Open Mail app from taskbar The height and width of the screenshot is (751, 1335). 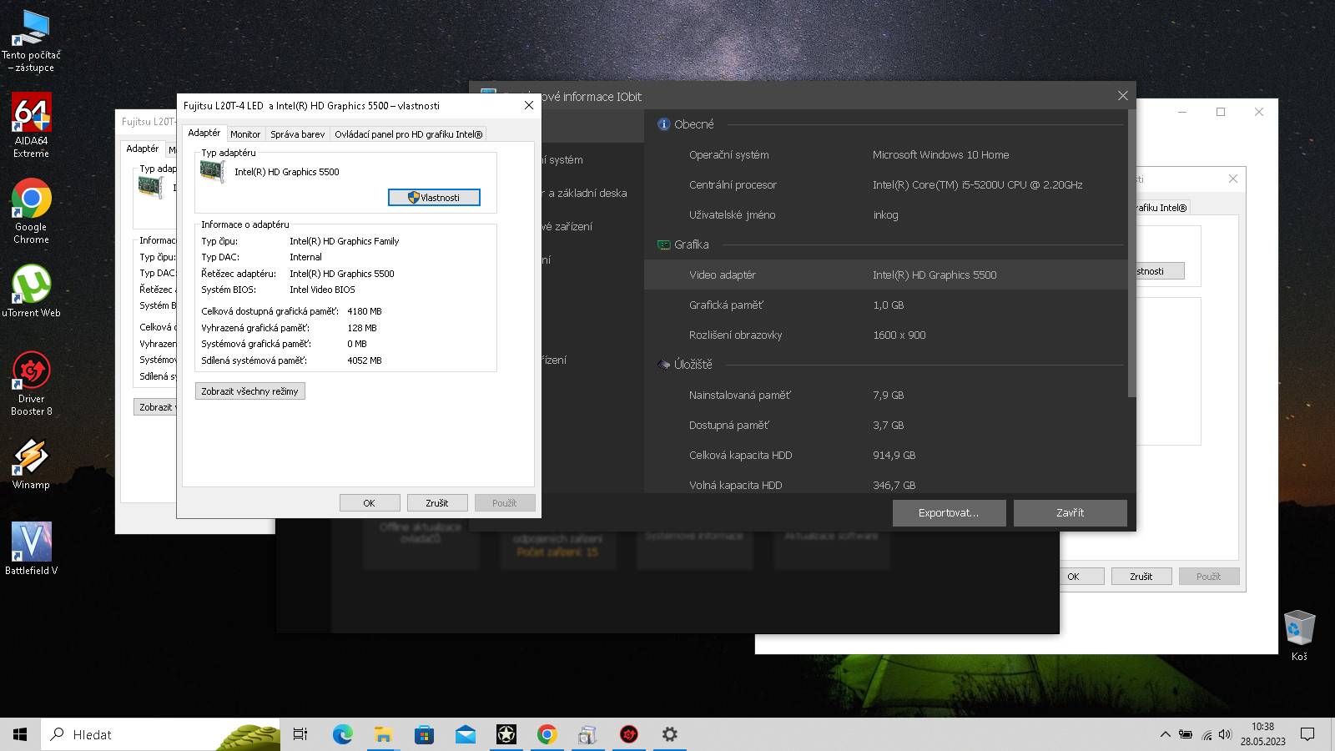465,734
